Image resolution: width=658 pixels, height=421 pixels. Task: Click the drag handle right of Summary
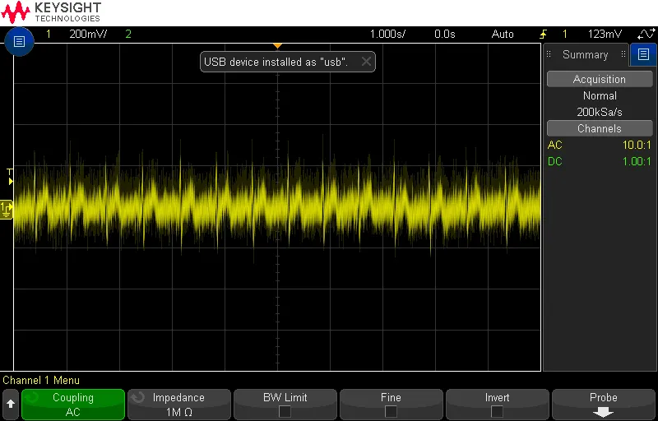click(x=623, y=54)
